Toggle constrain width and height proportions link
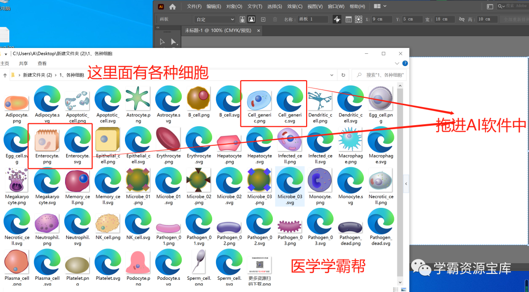The width and height of the screenshot is (529, 292). point(461,19)
